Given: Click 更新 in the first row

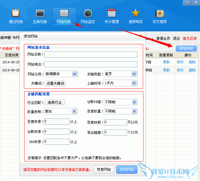Looking at the screenshot, I should 166,62.
